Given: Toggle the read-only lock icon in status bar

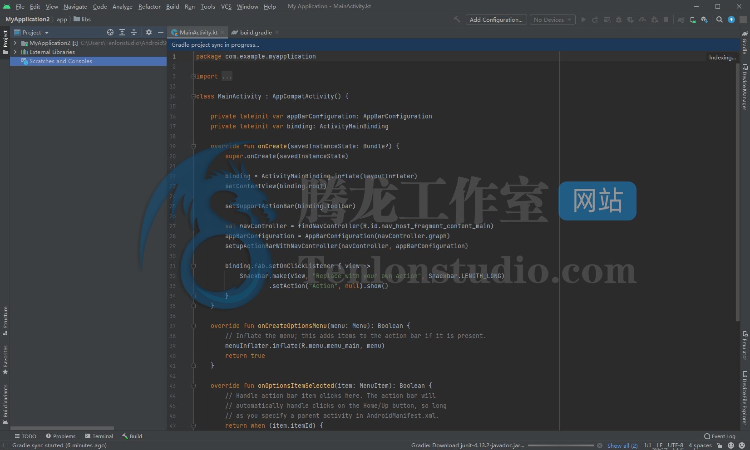Looking at the screenshot, I should point(720,445).
